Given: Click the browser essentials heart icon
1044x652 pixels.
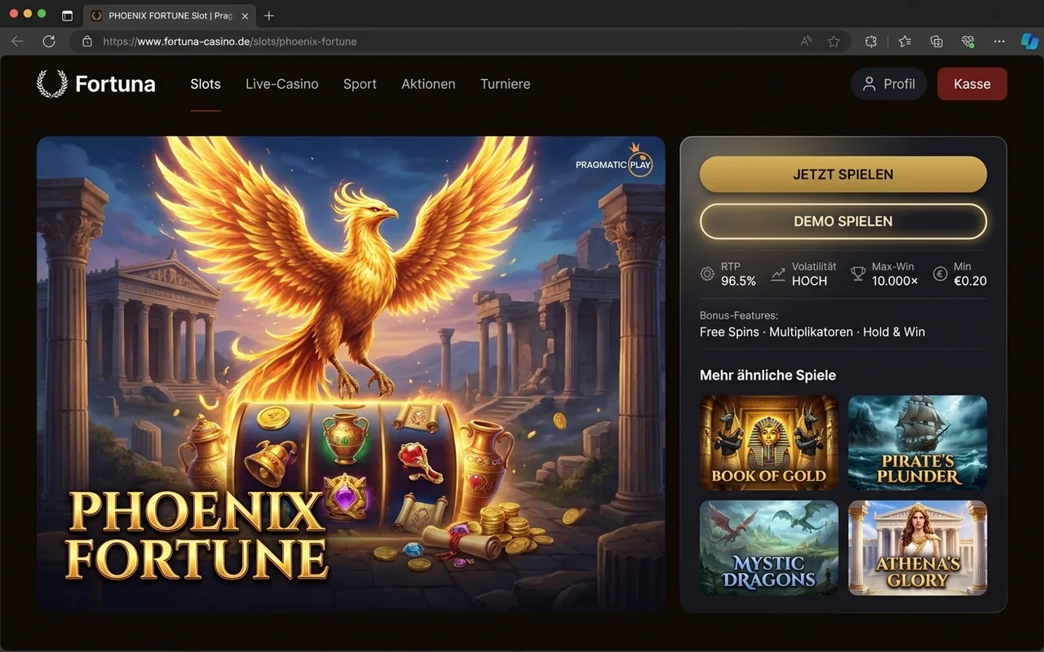Looking at the screenshot, I should [968, 42].
